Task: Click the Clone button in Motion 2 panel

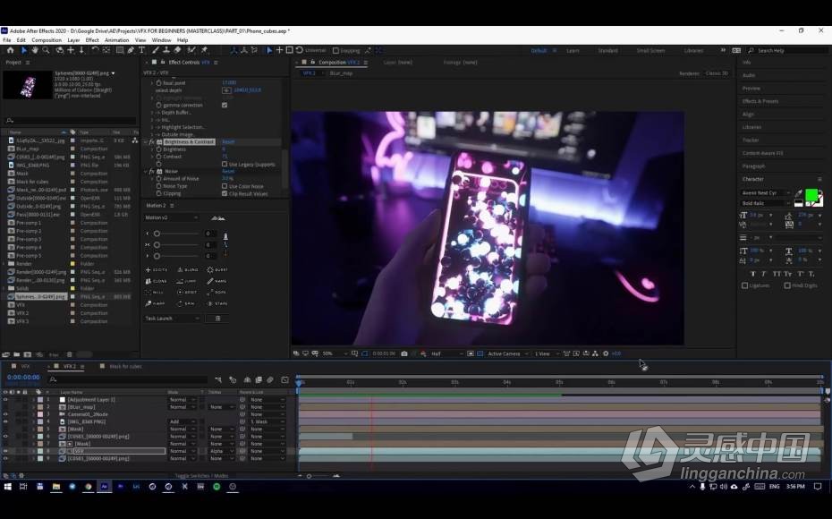Action: pos(157,281)
